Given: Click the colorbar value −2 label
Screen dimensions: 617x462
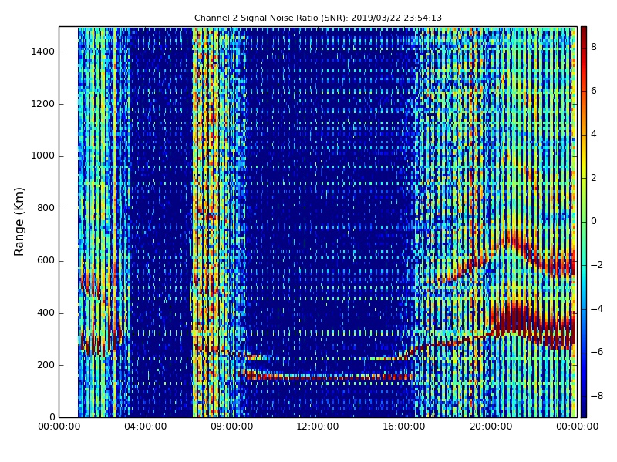Looking at the screenshot, I should pos(597,265).
